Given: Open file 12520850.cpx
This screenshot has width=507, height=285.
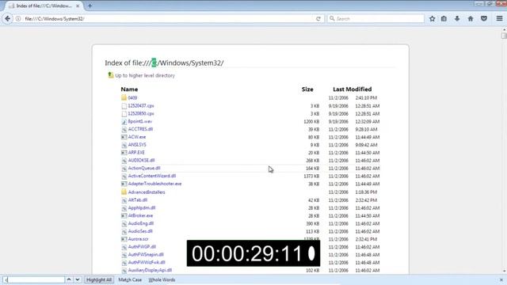Looking at the screenshot, I should (x=141, y=113).
